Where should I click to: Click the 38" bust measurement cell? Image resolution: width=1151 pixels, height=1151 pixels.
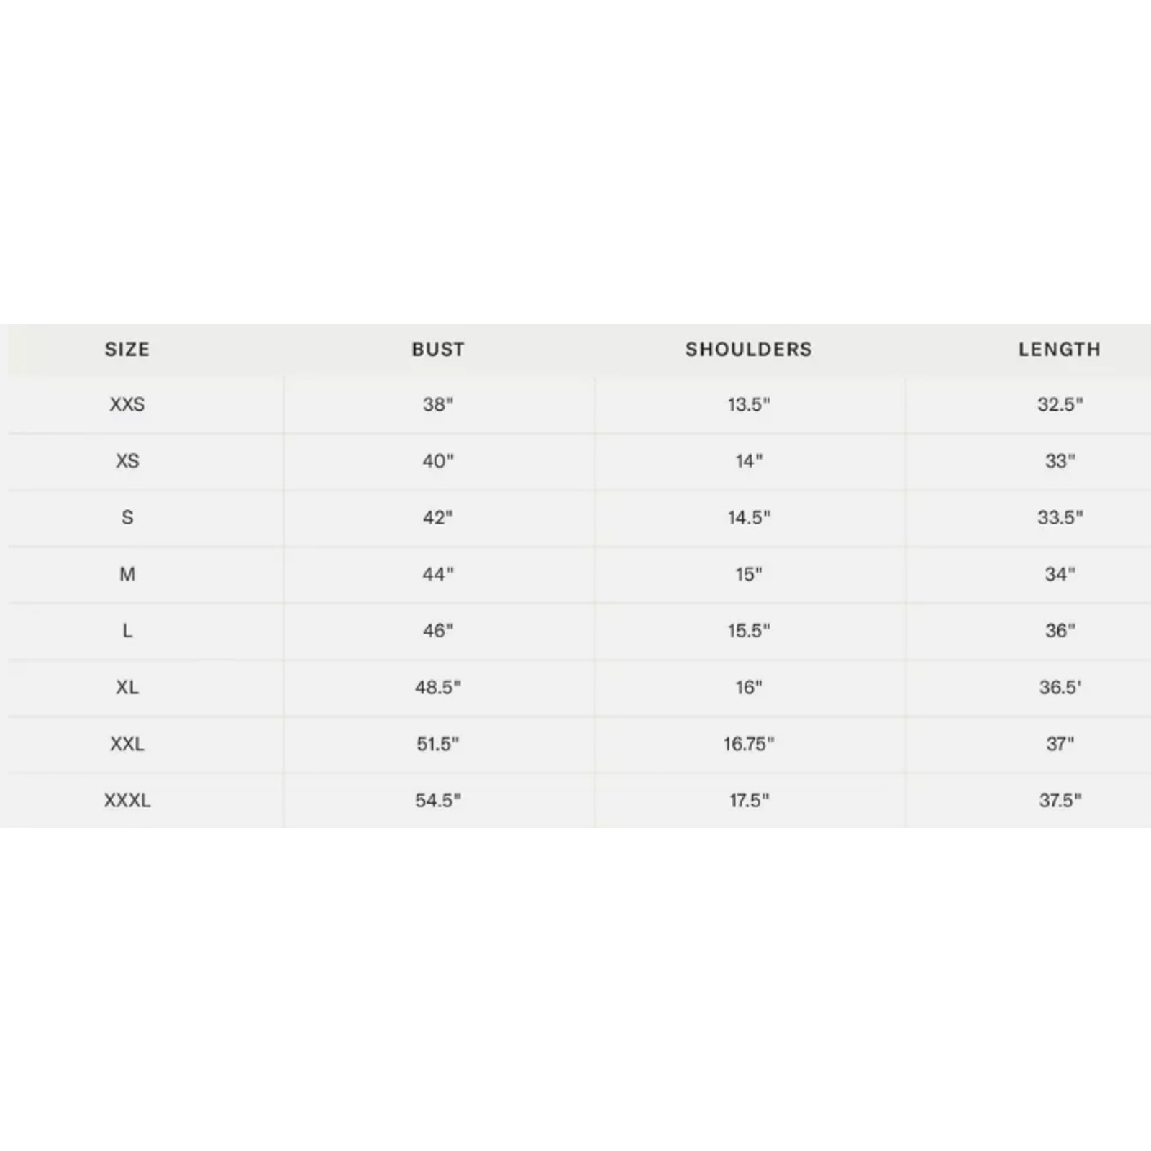pos(438,404)
